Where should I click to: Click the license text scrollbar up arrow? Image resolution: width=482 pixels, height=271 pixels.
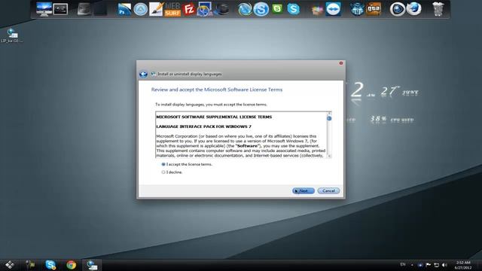pos(329,113)
